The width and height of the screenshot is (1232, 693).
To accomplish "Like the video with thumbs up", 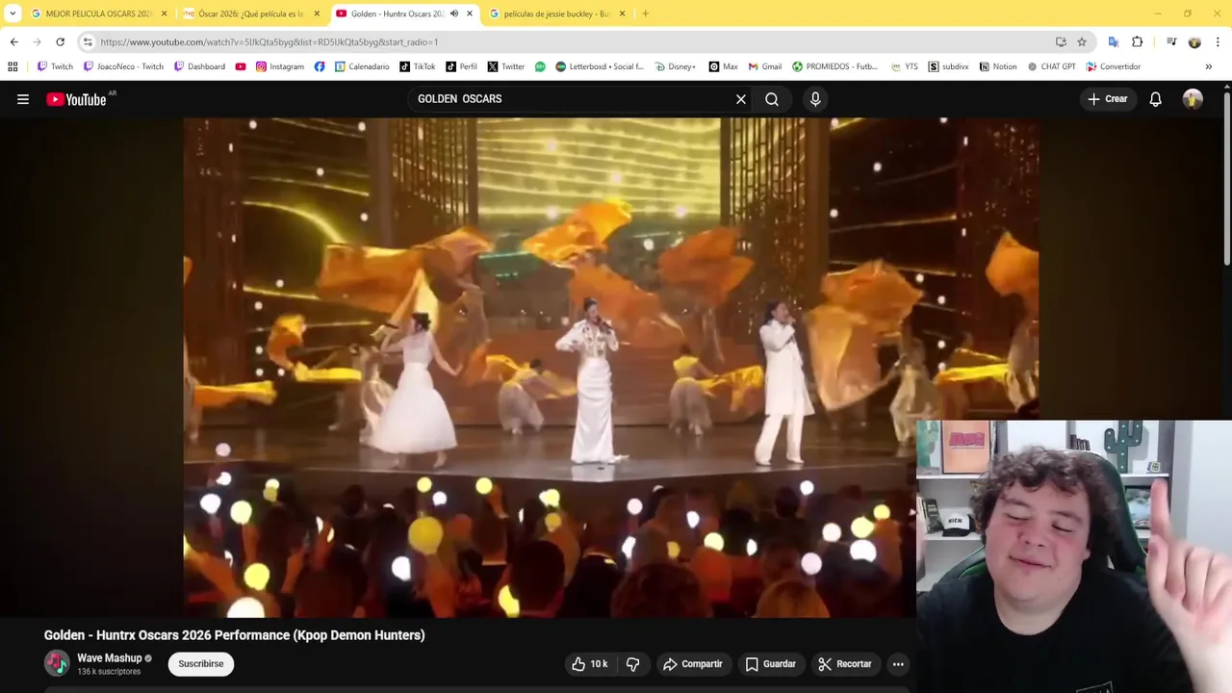I will click(590, 664).
